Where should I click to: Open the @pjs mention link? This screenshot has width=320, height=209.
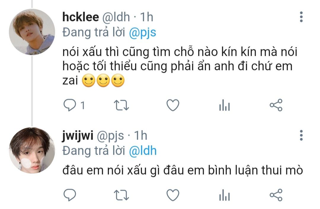click(143, 33)
